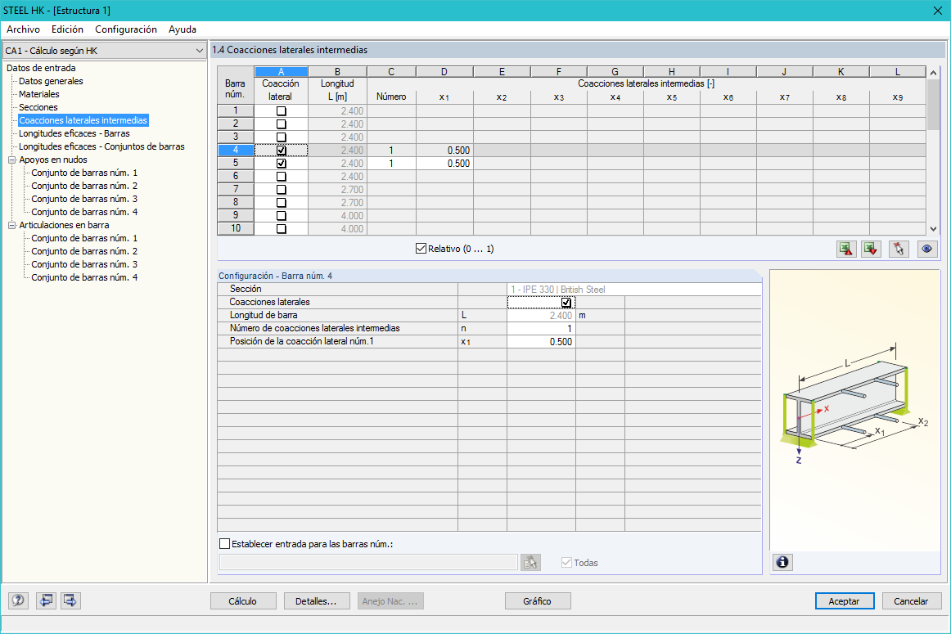Click the Número cell in row 4
This screenshot has height=634, width=951.
[x=391, y=151]
